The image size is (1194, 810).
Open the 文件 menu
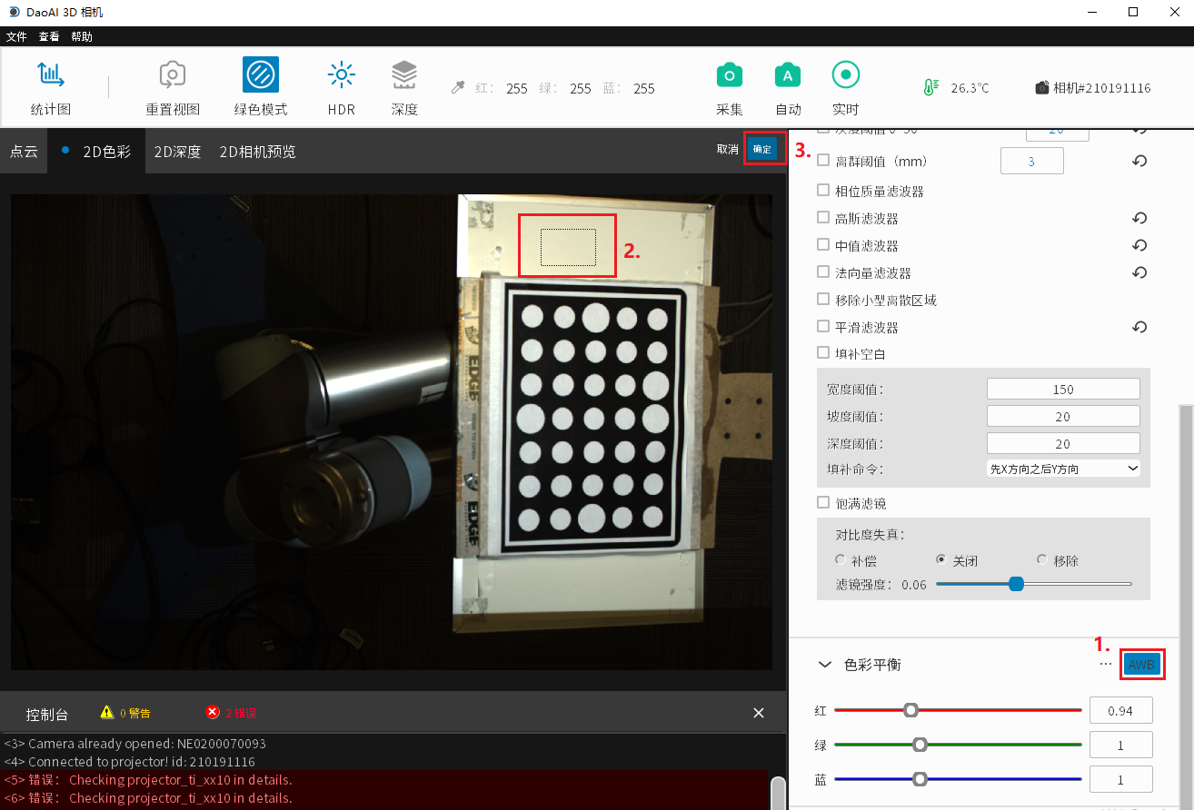point(16,37)
